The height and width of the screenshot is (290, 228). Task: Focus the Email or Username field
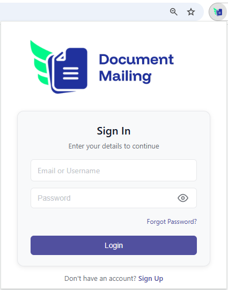coord(114,171)
